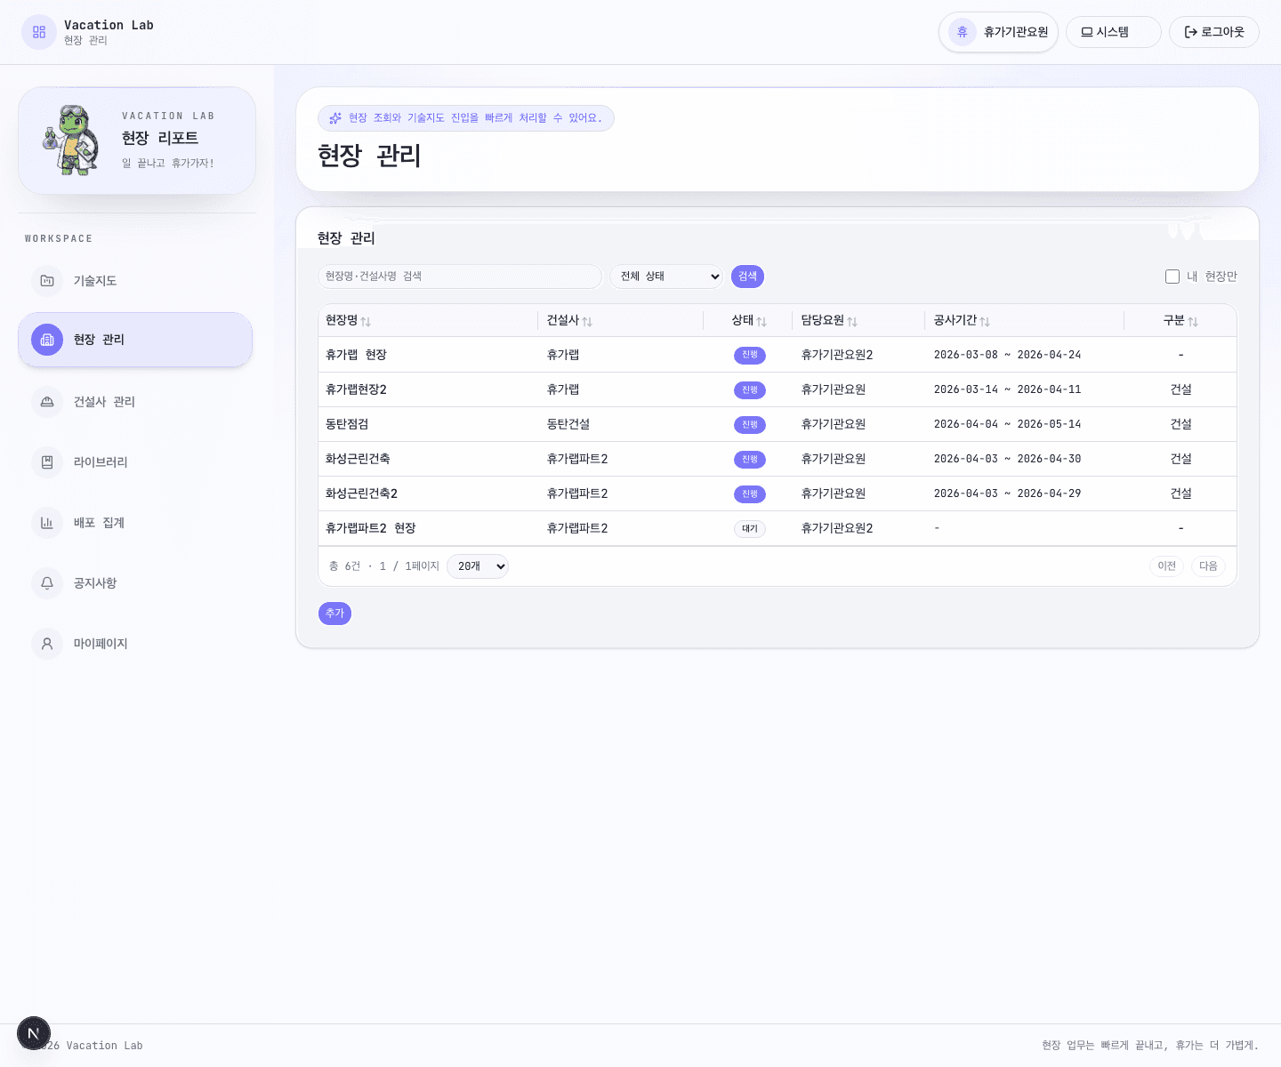Sort table by 현장명 column arrows

366,321
